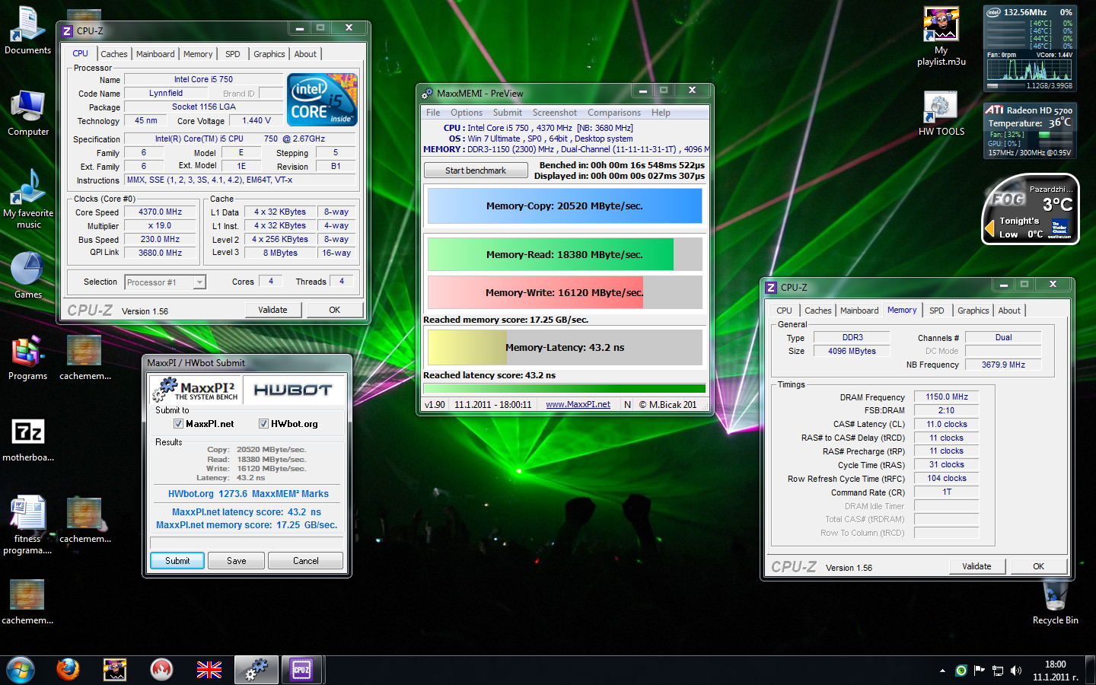Open the HW TOOLS shortcut icon
The image size is (1096, 685).
[x=941, y=114]
